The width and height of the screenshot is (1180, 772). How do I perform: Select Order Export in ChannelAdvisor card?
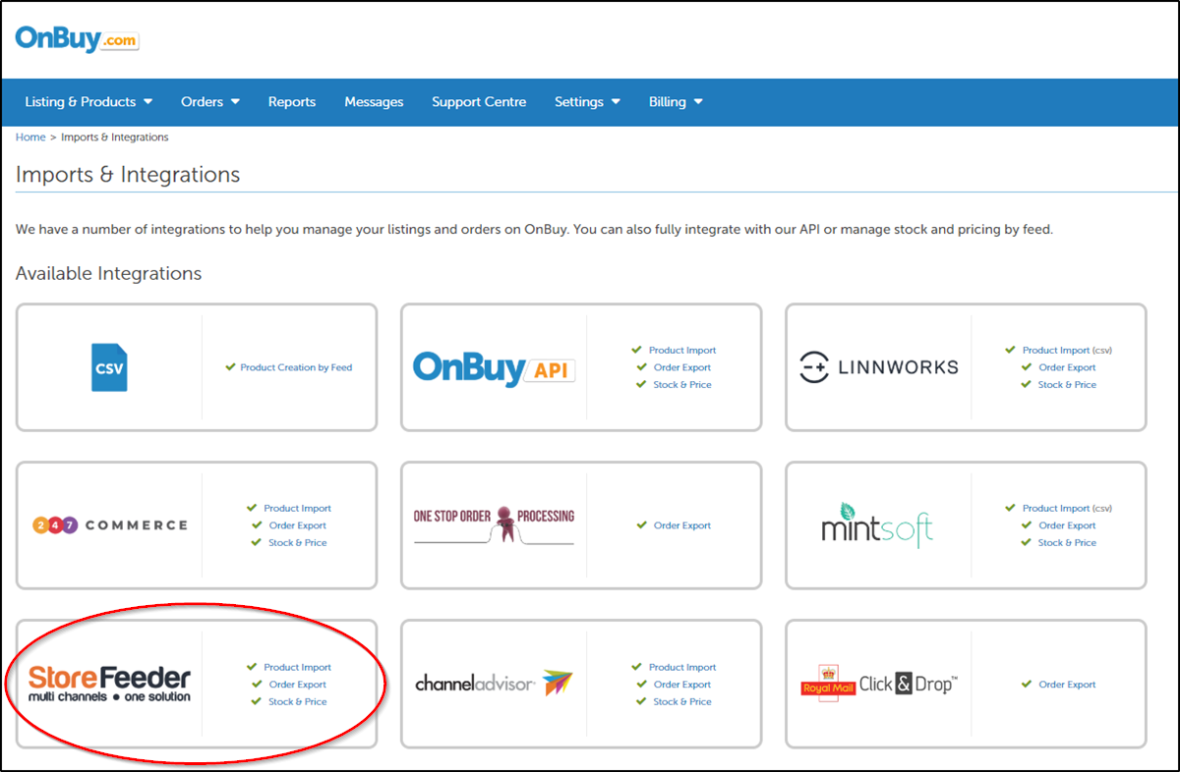(x=682, y=685)
